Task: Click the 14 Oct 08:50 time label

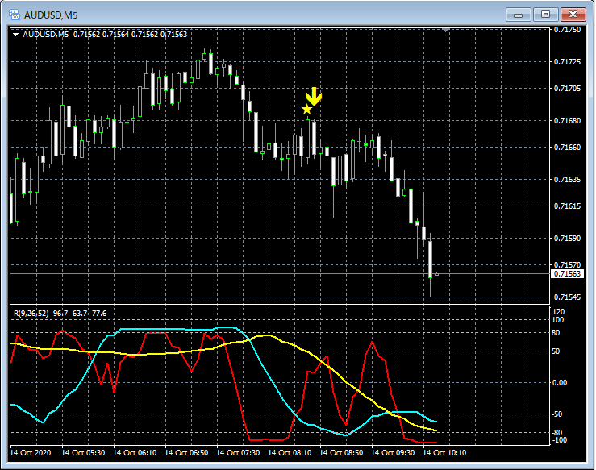Action: coord(341,453)
